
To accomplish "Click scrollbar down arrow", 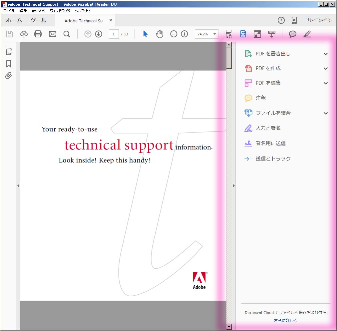I will 229,327.
